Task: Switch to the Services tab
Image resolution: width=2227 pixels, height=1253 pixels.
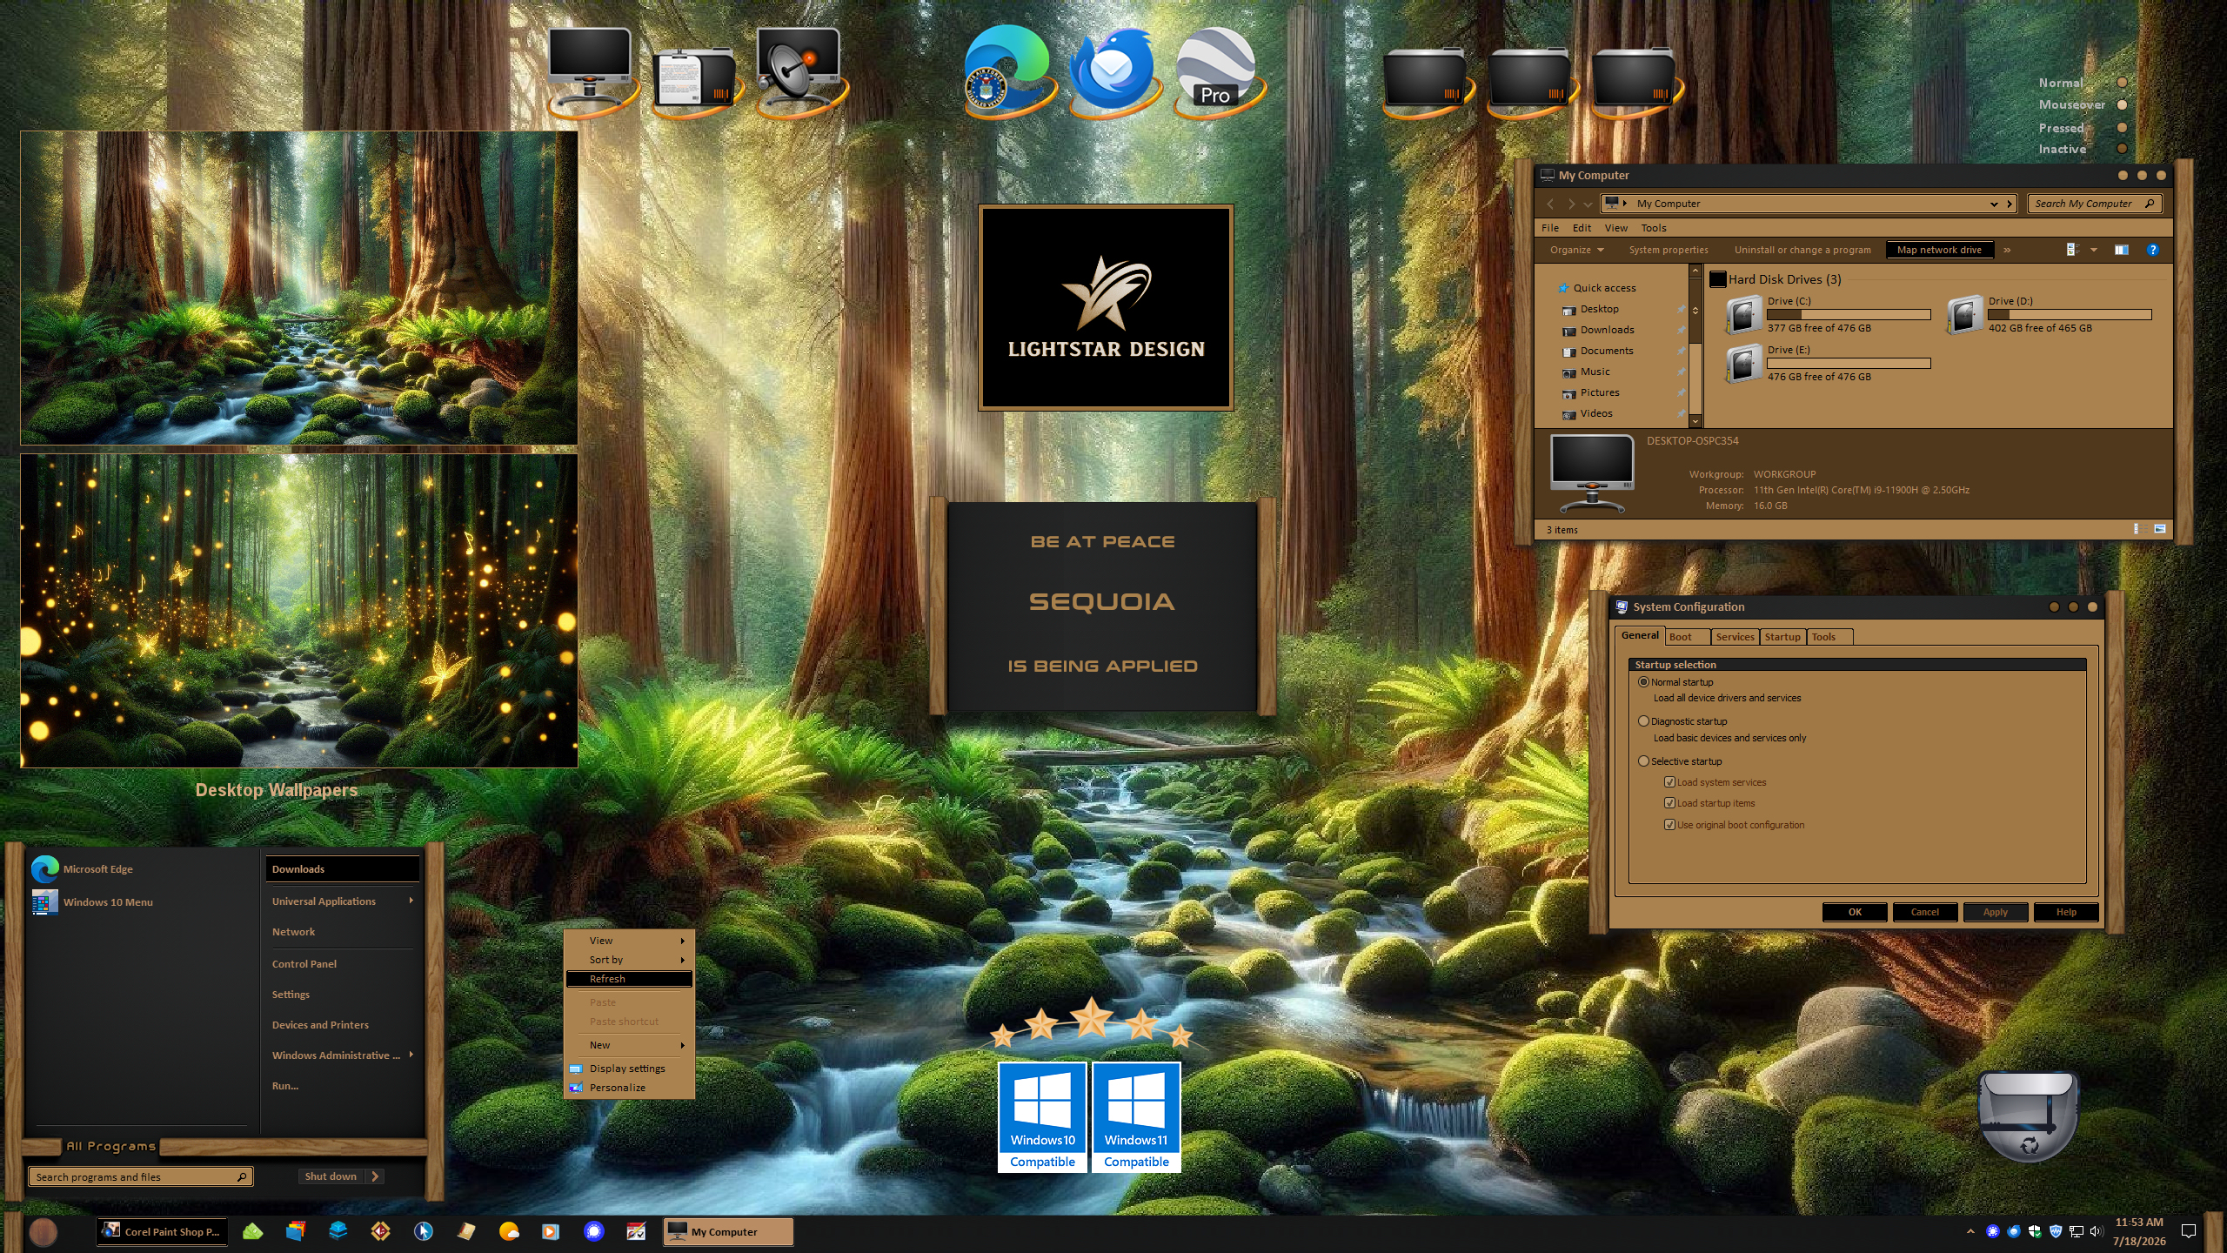Action: click(1735, 637)
